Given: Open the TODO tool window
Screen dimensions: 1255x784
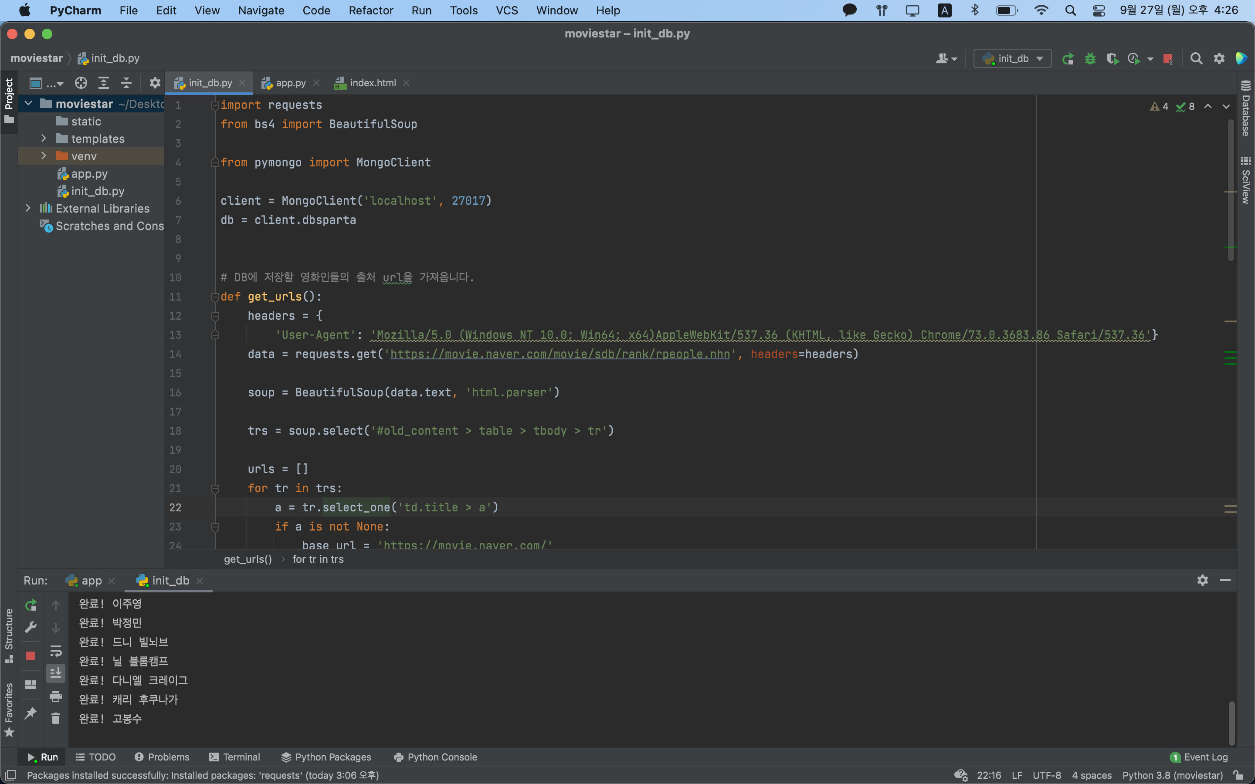Looking at the screenshot, I should coord(95,757).
